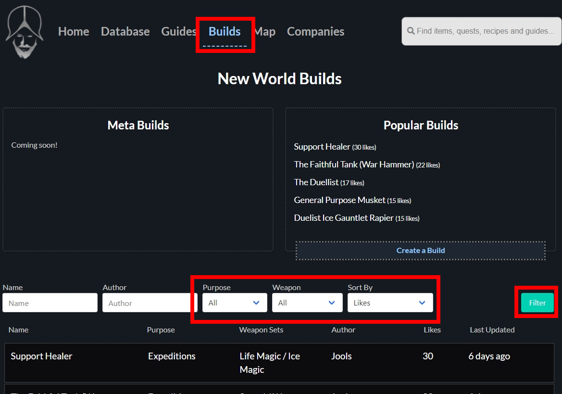The width and height of the screenshot is (562, 394).
Task: Click the bearded helmet site logo
Action: [x=25, y=32]
